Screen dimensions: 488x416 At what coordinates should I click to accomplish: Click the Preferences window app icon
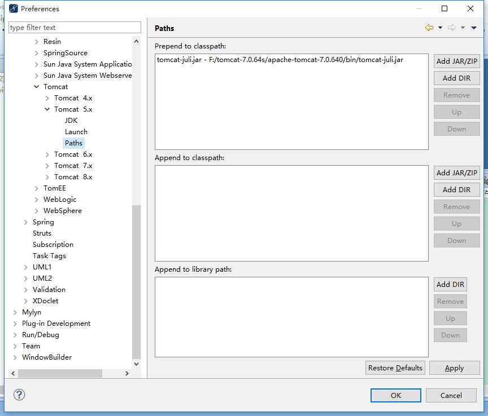tap(13, 8)
